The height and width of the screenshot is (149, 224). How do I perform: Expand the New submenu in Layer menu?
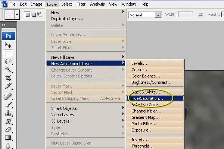(86, 13)
